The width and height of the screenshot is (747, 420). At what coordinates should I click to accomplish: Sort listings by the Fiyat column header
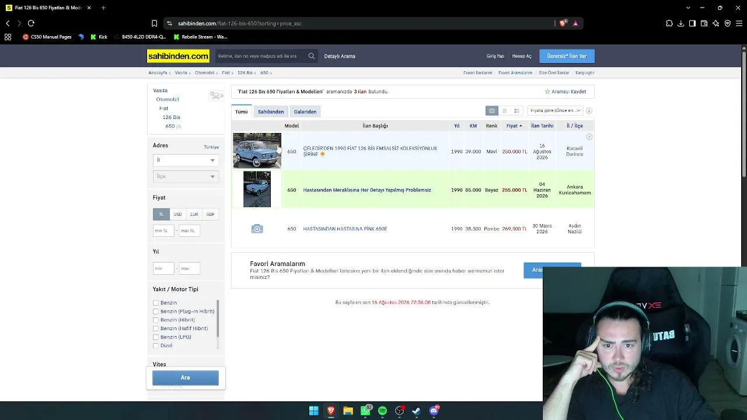tap(514, 126)
